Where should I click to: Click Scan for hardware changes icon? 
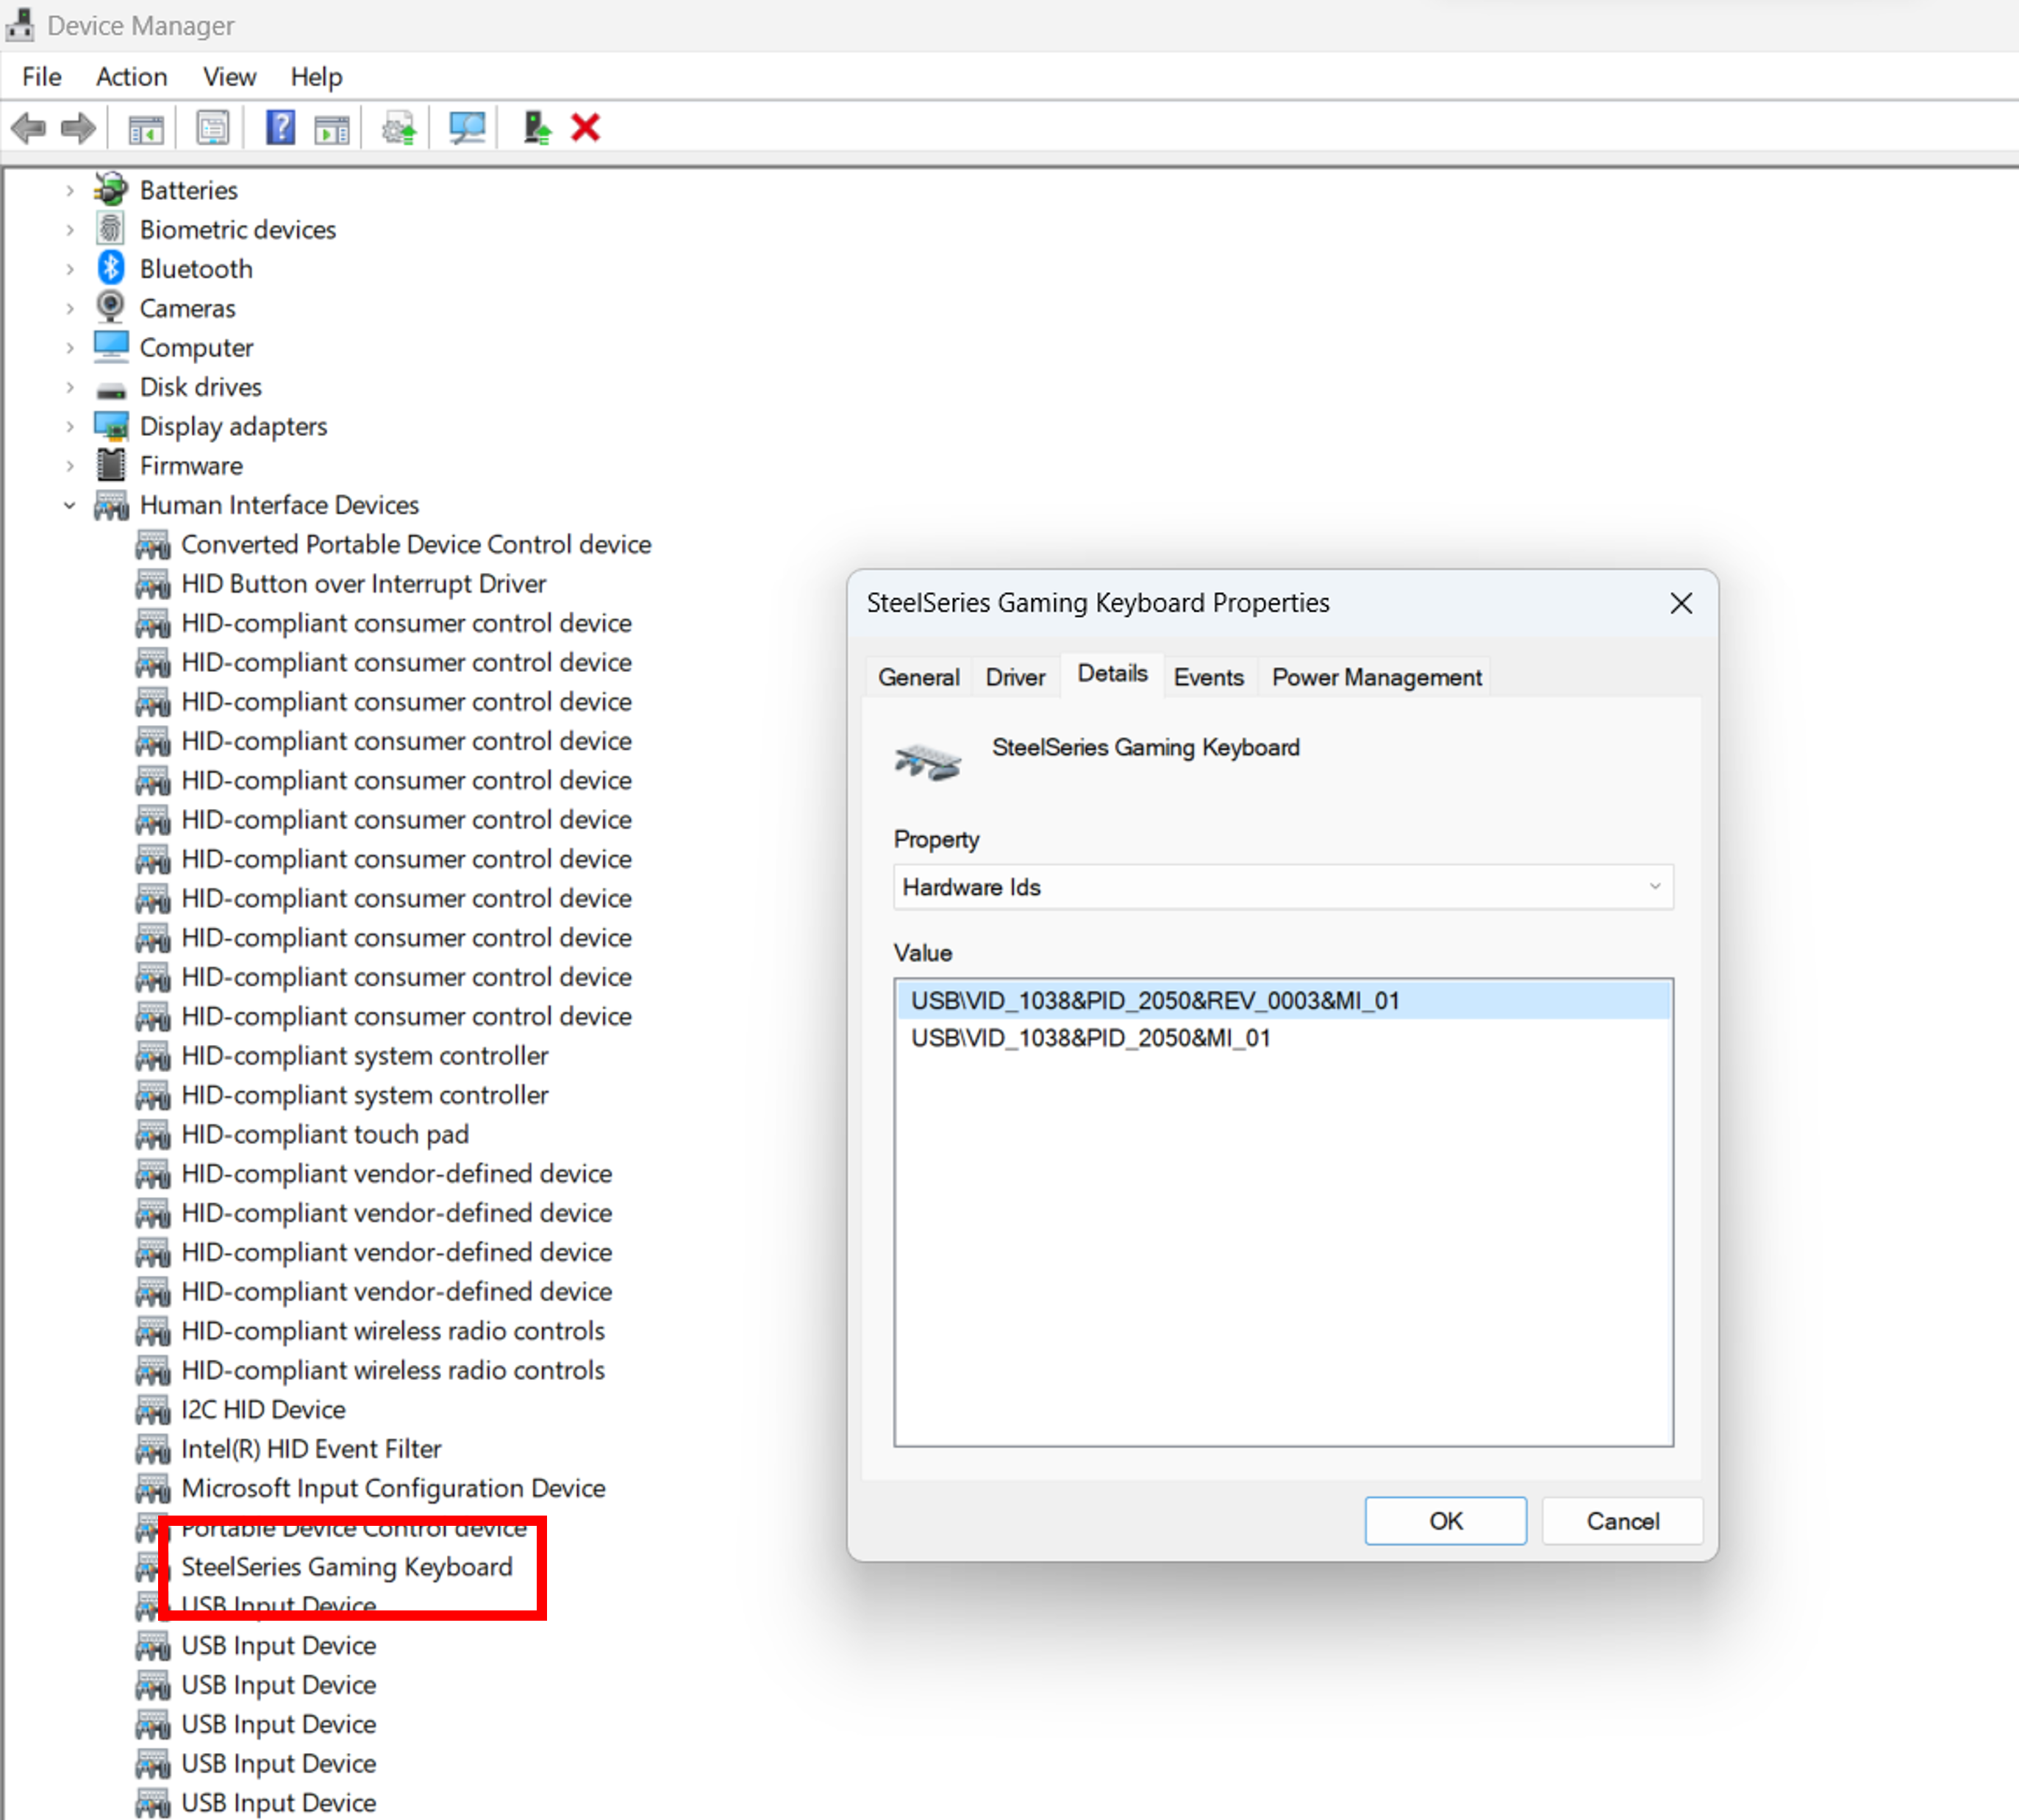[x=466, y=128]
